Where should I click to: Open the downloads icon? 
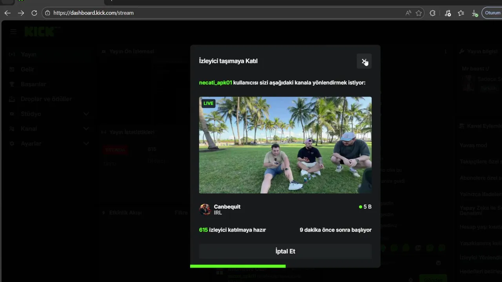(x=475, y=13)
